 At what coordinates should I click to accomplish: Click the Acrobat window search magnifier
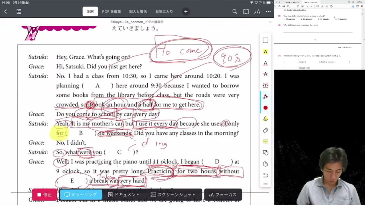288,6
